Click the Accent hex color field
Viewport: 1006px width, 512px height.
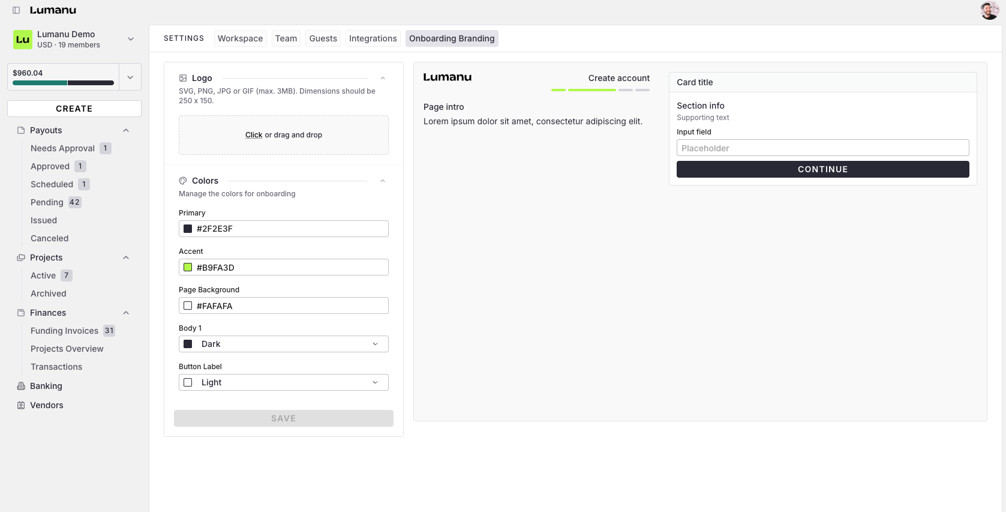tap(284, 267)
